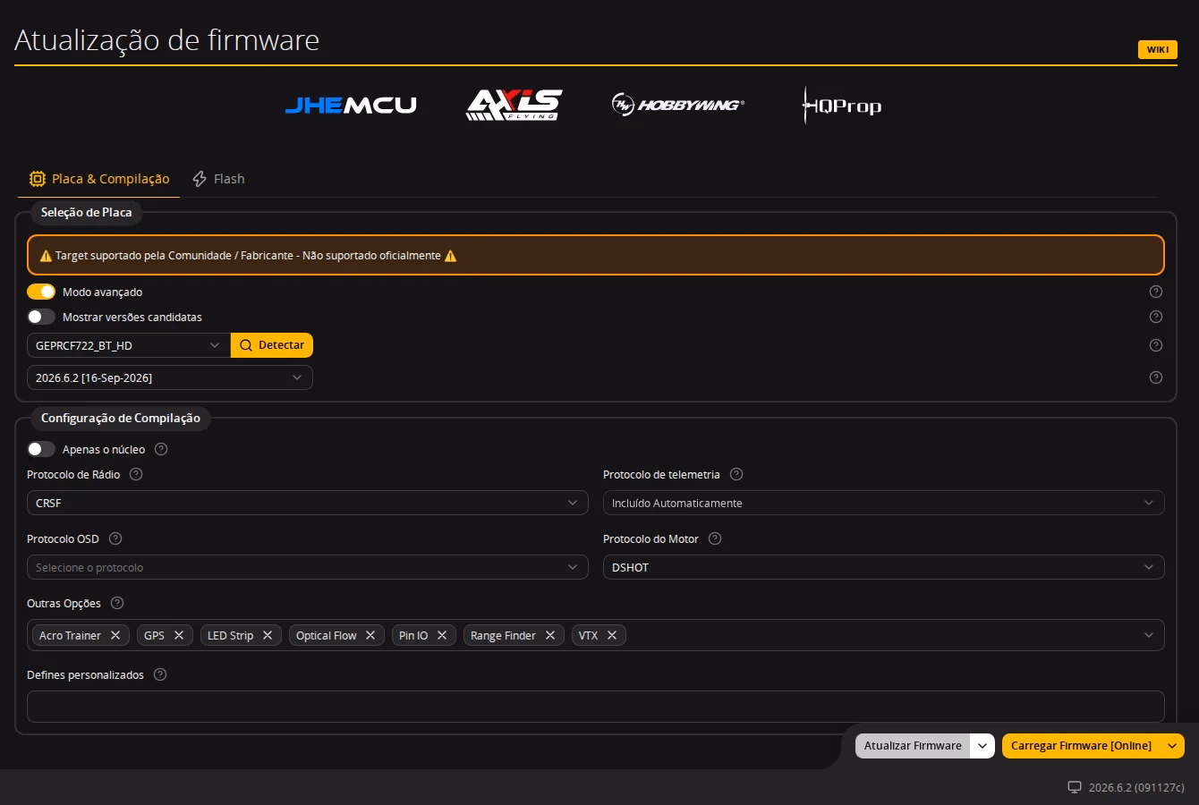Image resolution: width=1199 pixels, height=805 pixels.
Task: Enable the Apenas o núcleo toggle
Action: 41,449
